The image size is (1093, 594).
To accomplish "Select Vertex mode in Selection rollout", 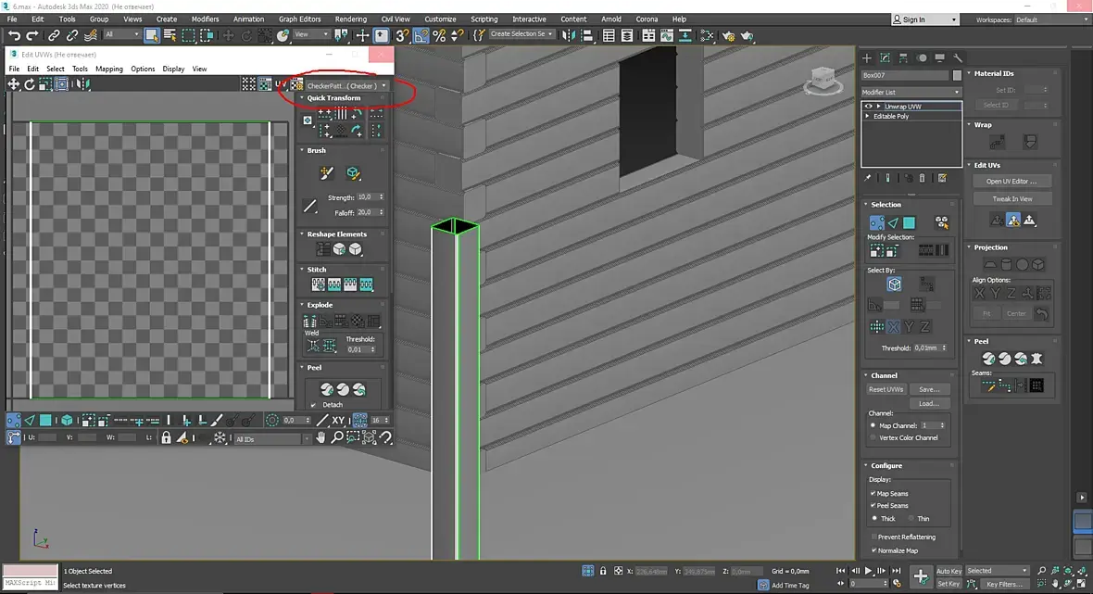I will click(x=876, y=223).
